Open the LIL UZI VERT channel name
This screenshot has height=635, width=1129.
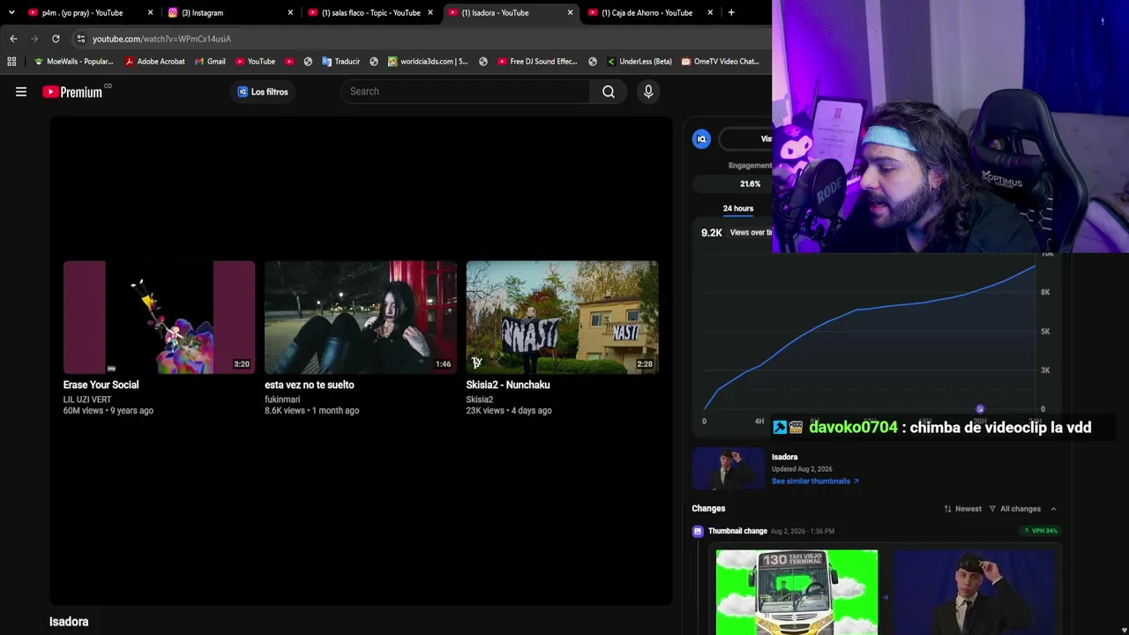[87, 400]
